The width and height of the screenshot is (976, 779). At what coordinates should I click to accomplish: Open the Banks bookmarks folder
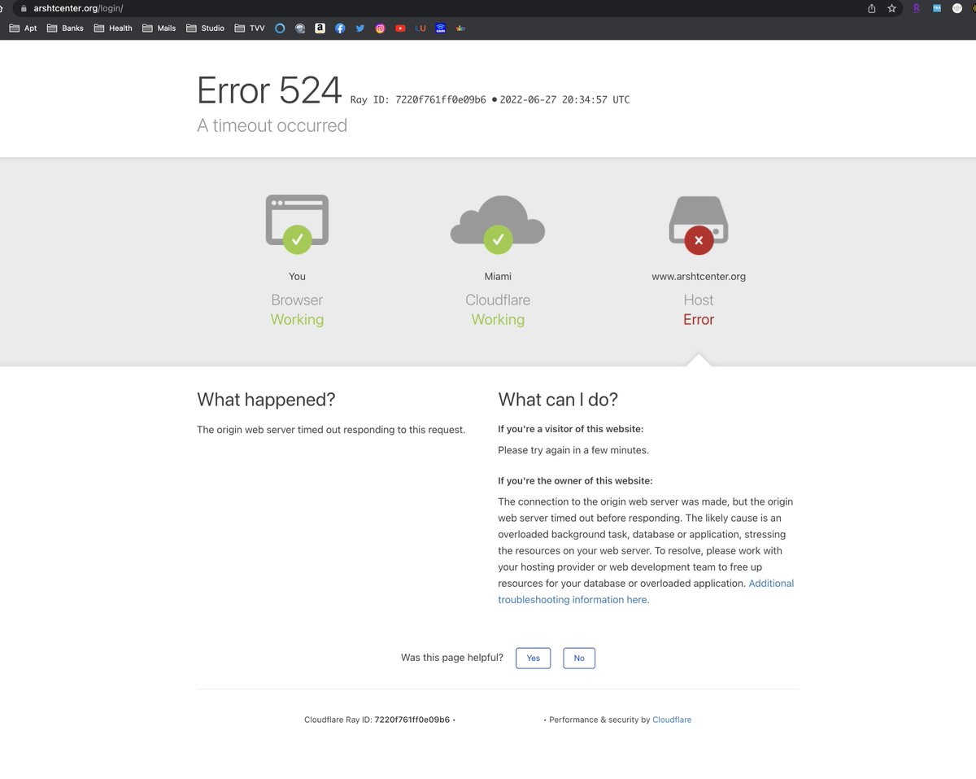tap(66, 28)
